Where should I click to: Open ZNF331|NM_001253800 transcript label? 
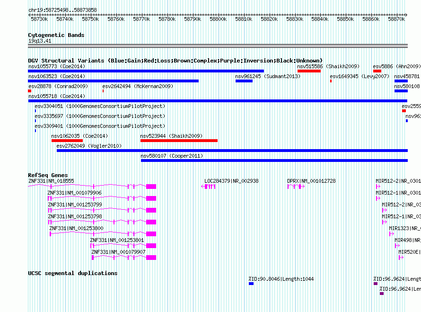coord(76,228)
